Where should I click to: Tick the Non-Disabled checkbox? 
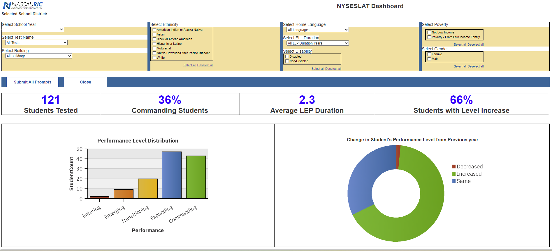tap(287, 61)
